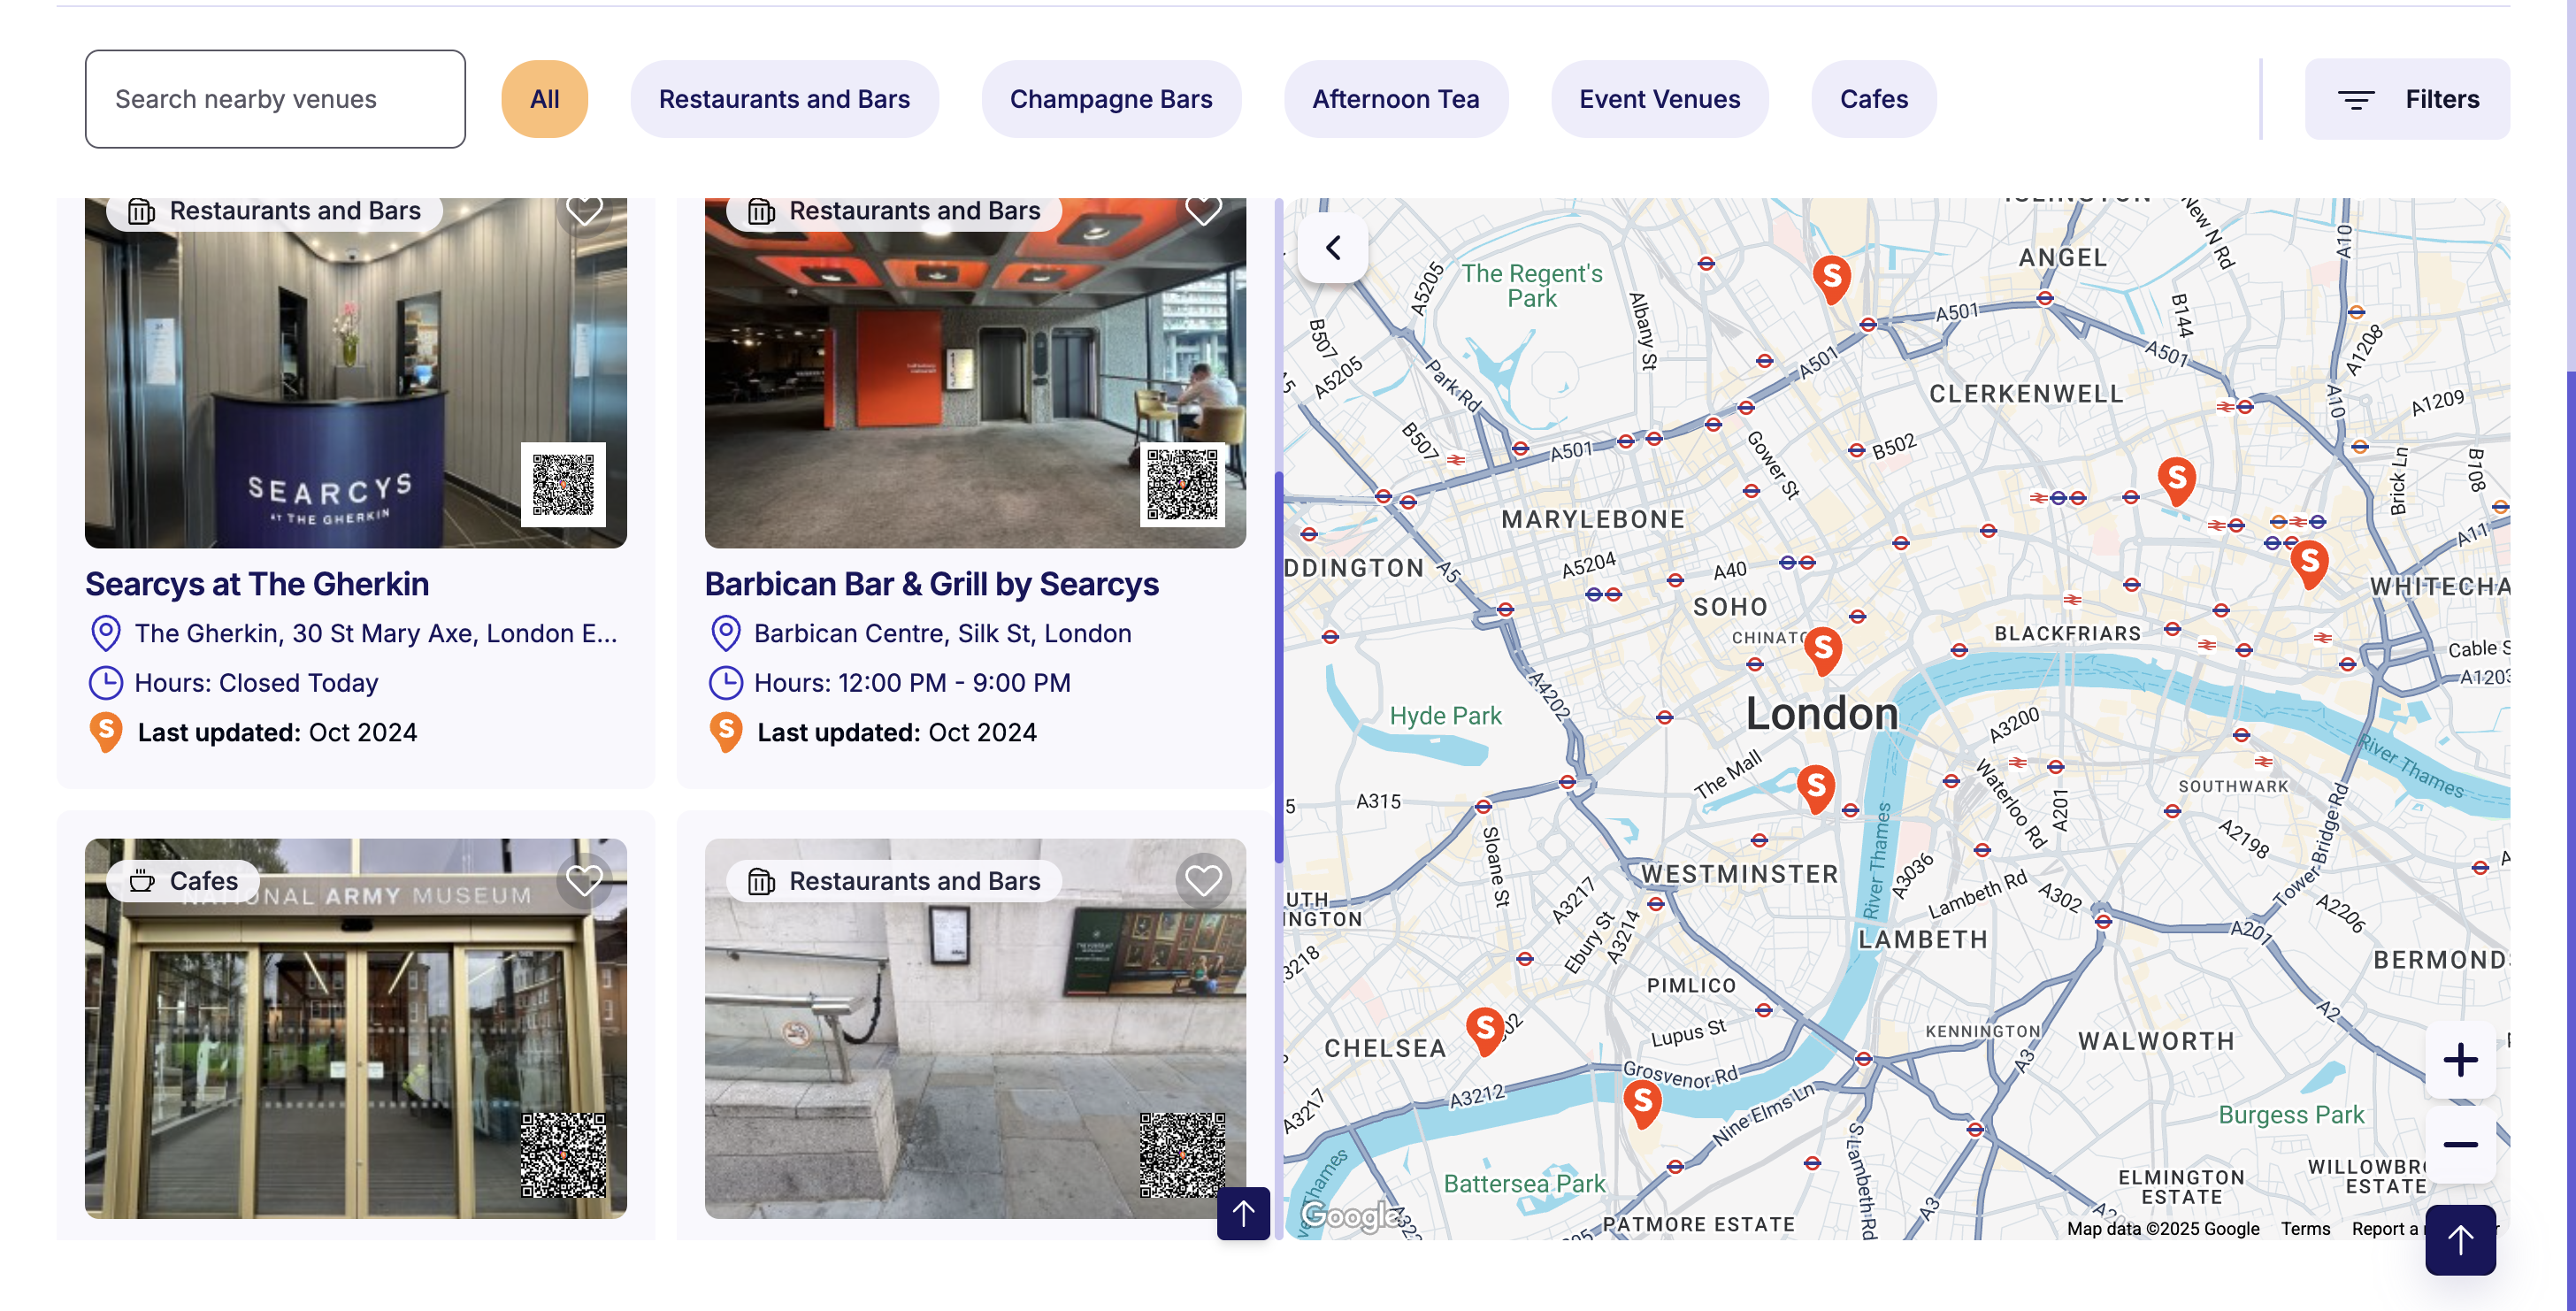
Task: Toggle heart on bottom Restaurants and Bars card
Action: (1203, 881)
